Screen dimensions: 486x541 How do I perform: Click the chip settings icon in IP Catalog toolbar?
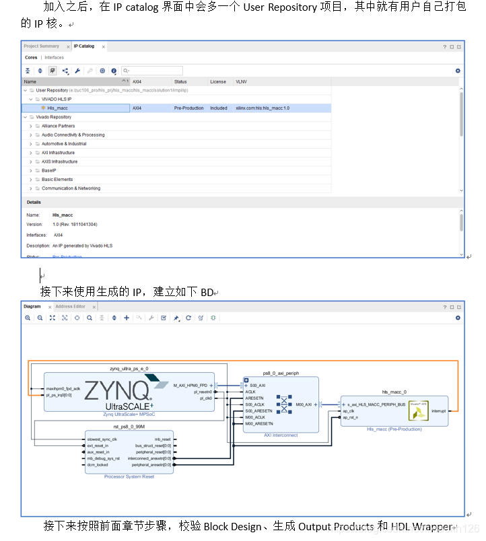point(102,71)
